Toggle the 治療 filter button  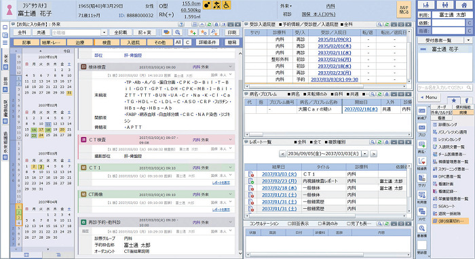[80, 42]
